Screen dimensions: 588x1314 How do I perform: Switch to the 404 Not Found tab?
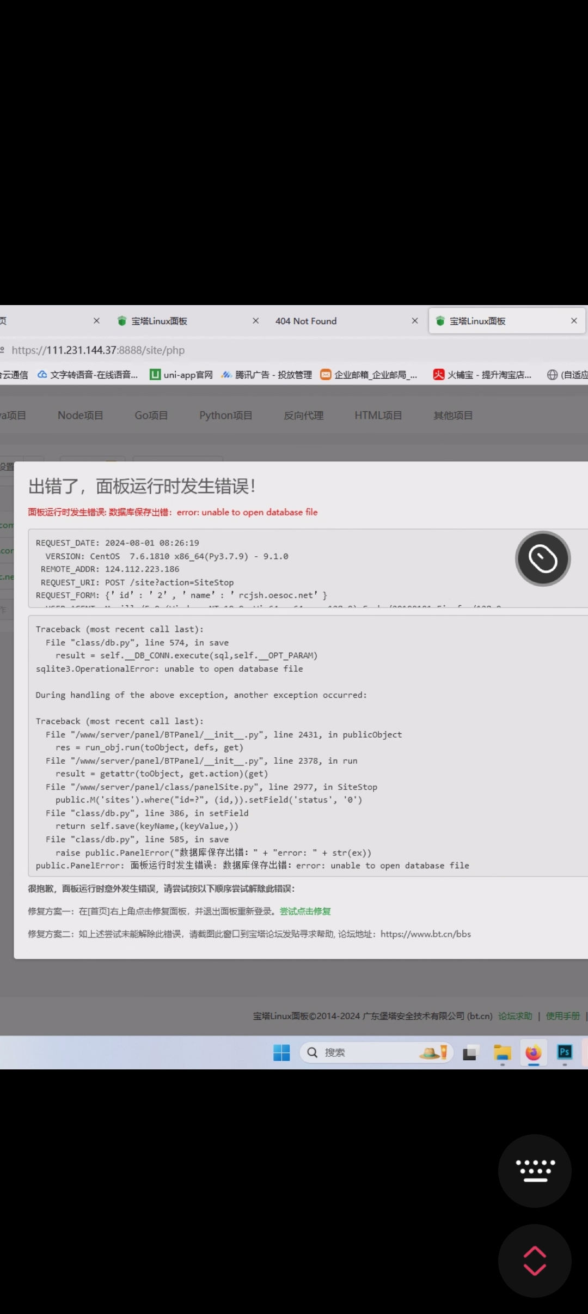click(x=306, y=321)
